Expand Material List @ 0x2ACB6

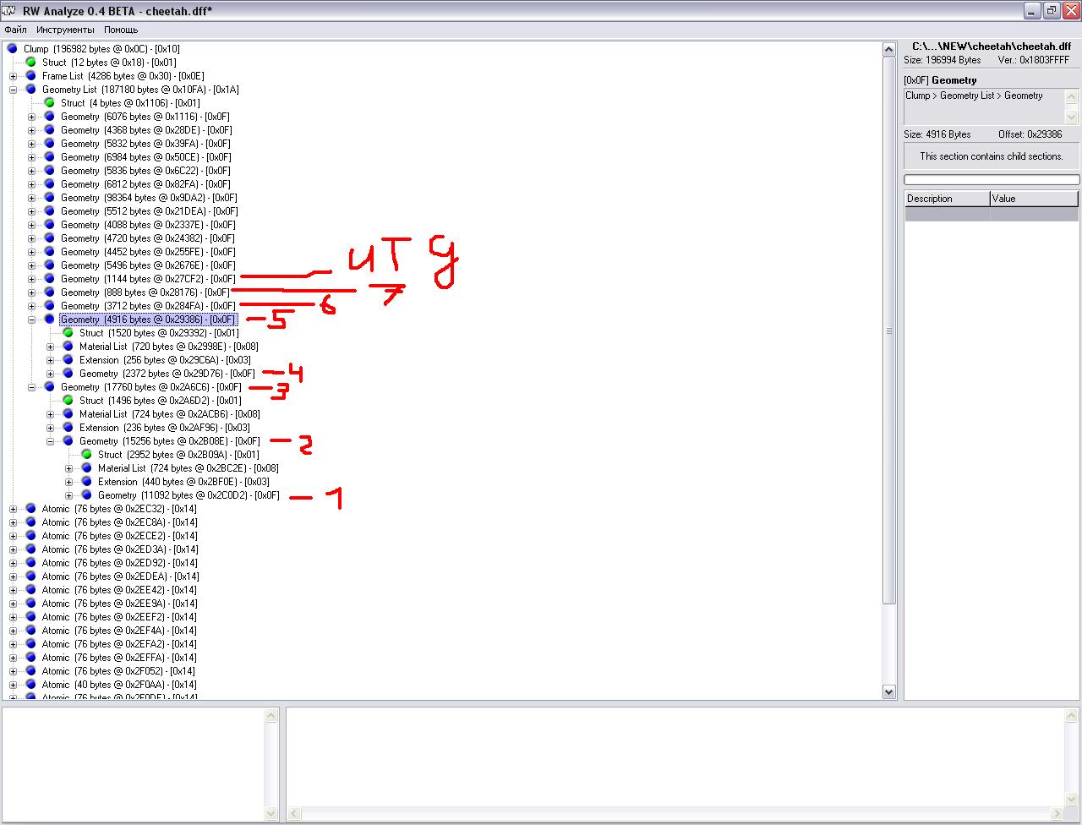(x=50, y=414)
